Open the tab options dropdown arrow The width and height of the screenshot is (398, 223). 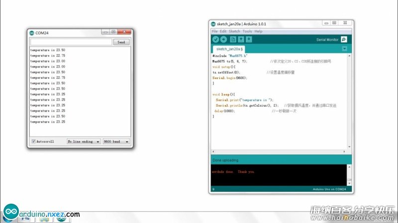click(344, 49)
